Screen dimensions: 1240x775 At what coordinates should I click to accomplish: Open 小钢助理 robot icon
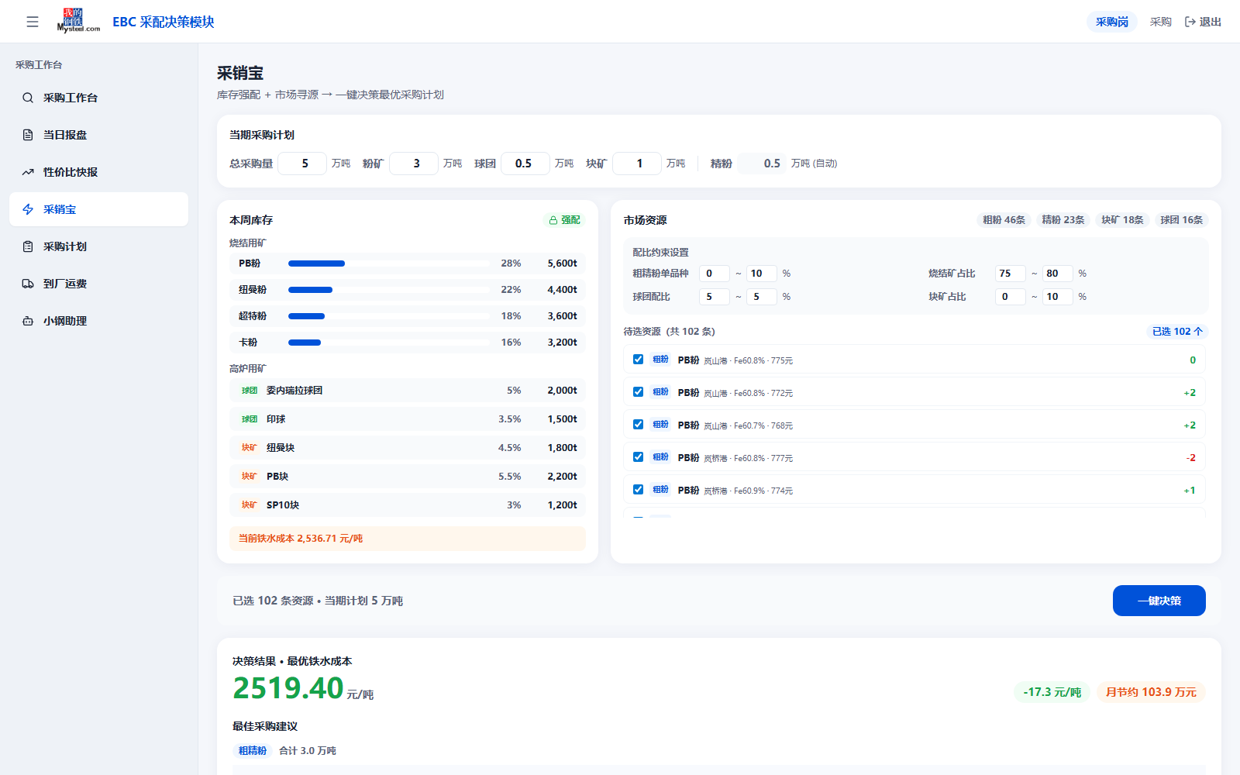coord(28,321)
